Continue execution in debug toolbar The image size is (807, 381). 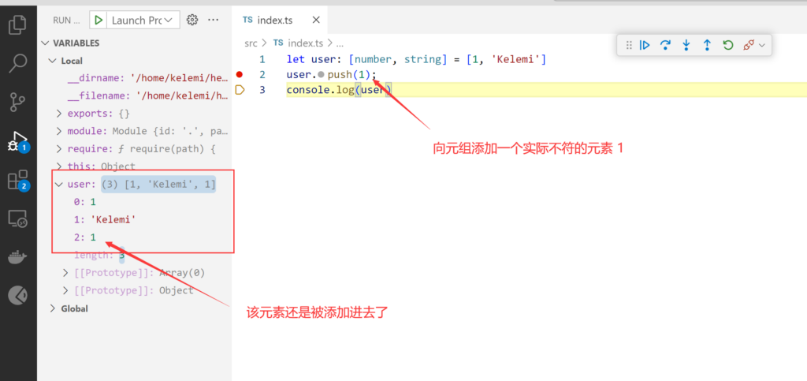(645, 45)
